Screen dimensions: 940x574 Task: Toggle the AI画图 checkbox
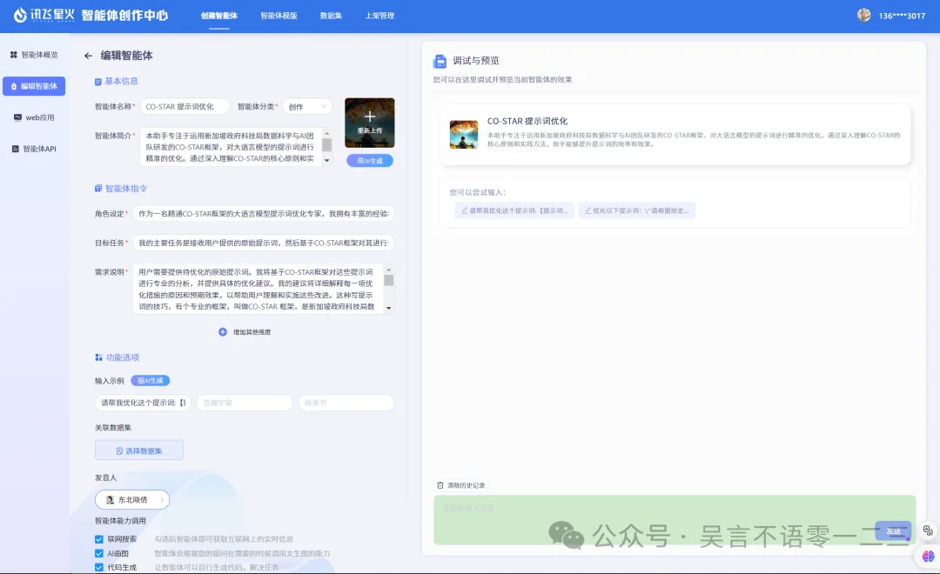click(x=99, y=554)
